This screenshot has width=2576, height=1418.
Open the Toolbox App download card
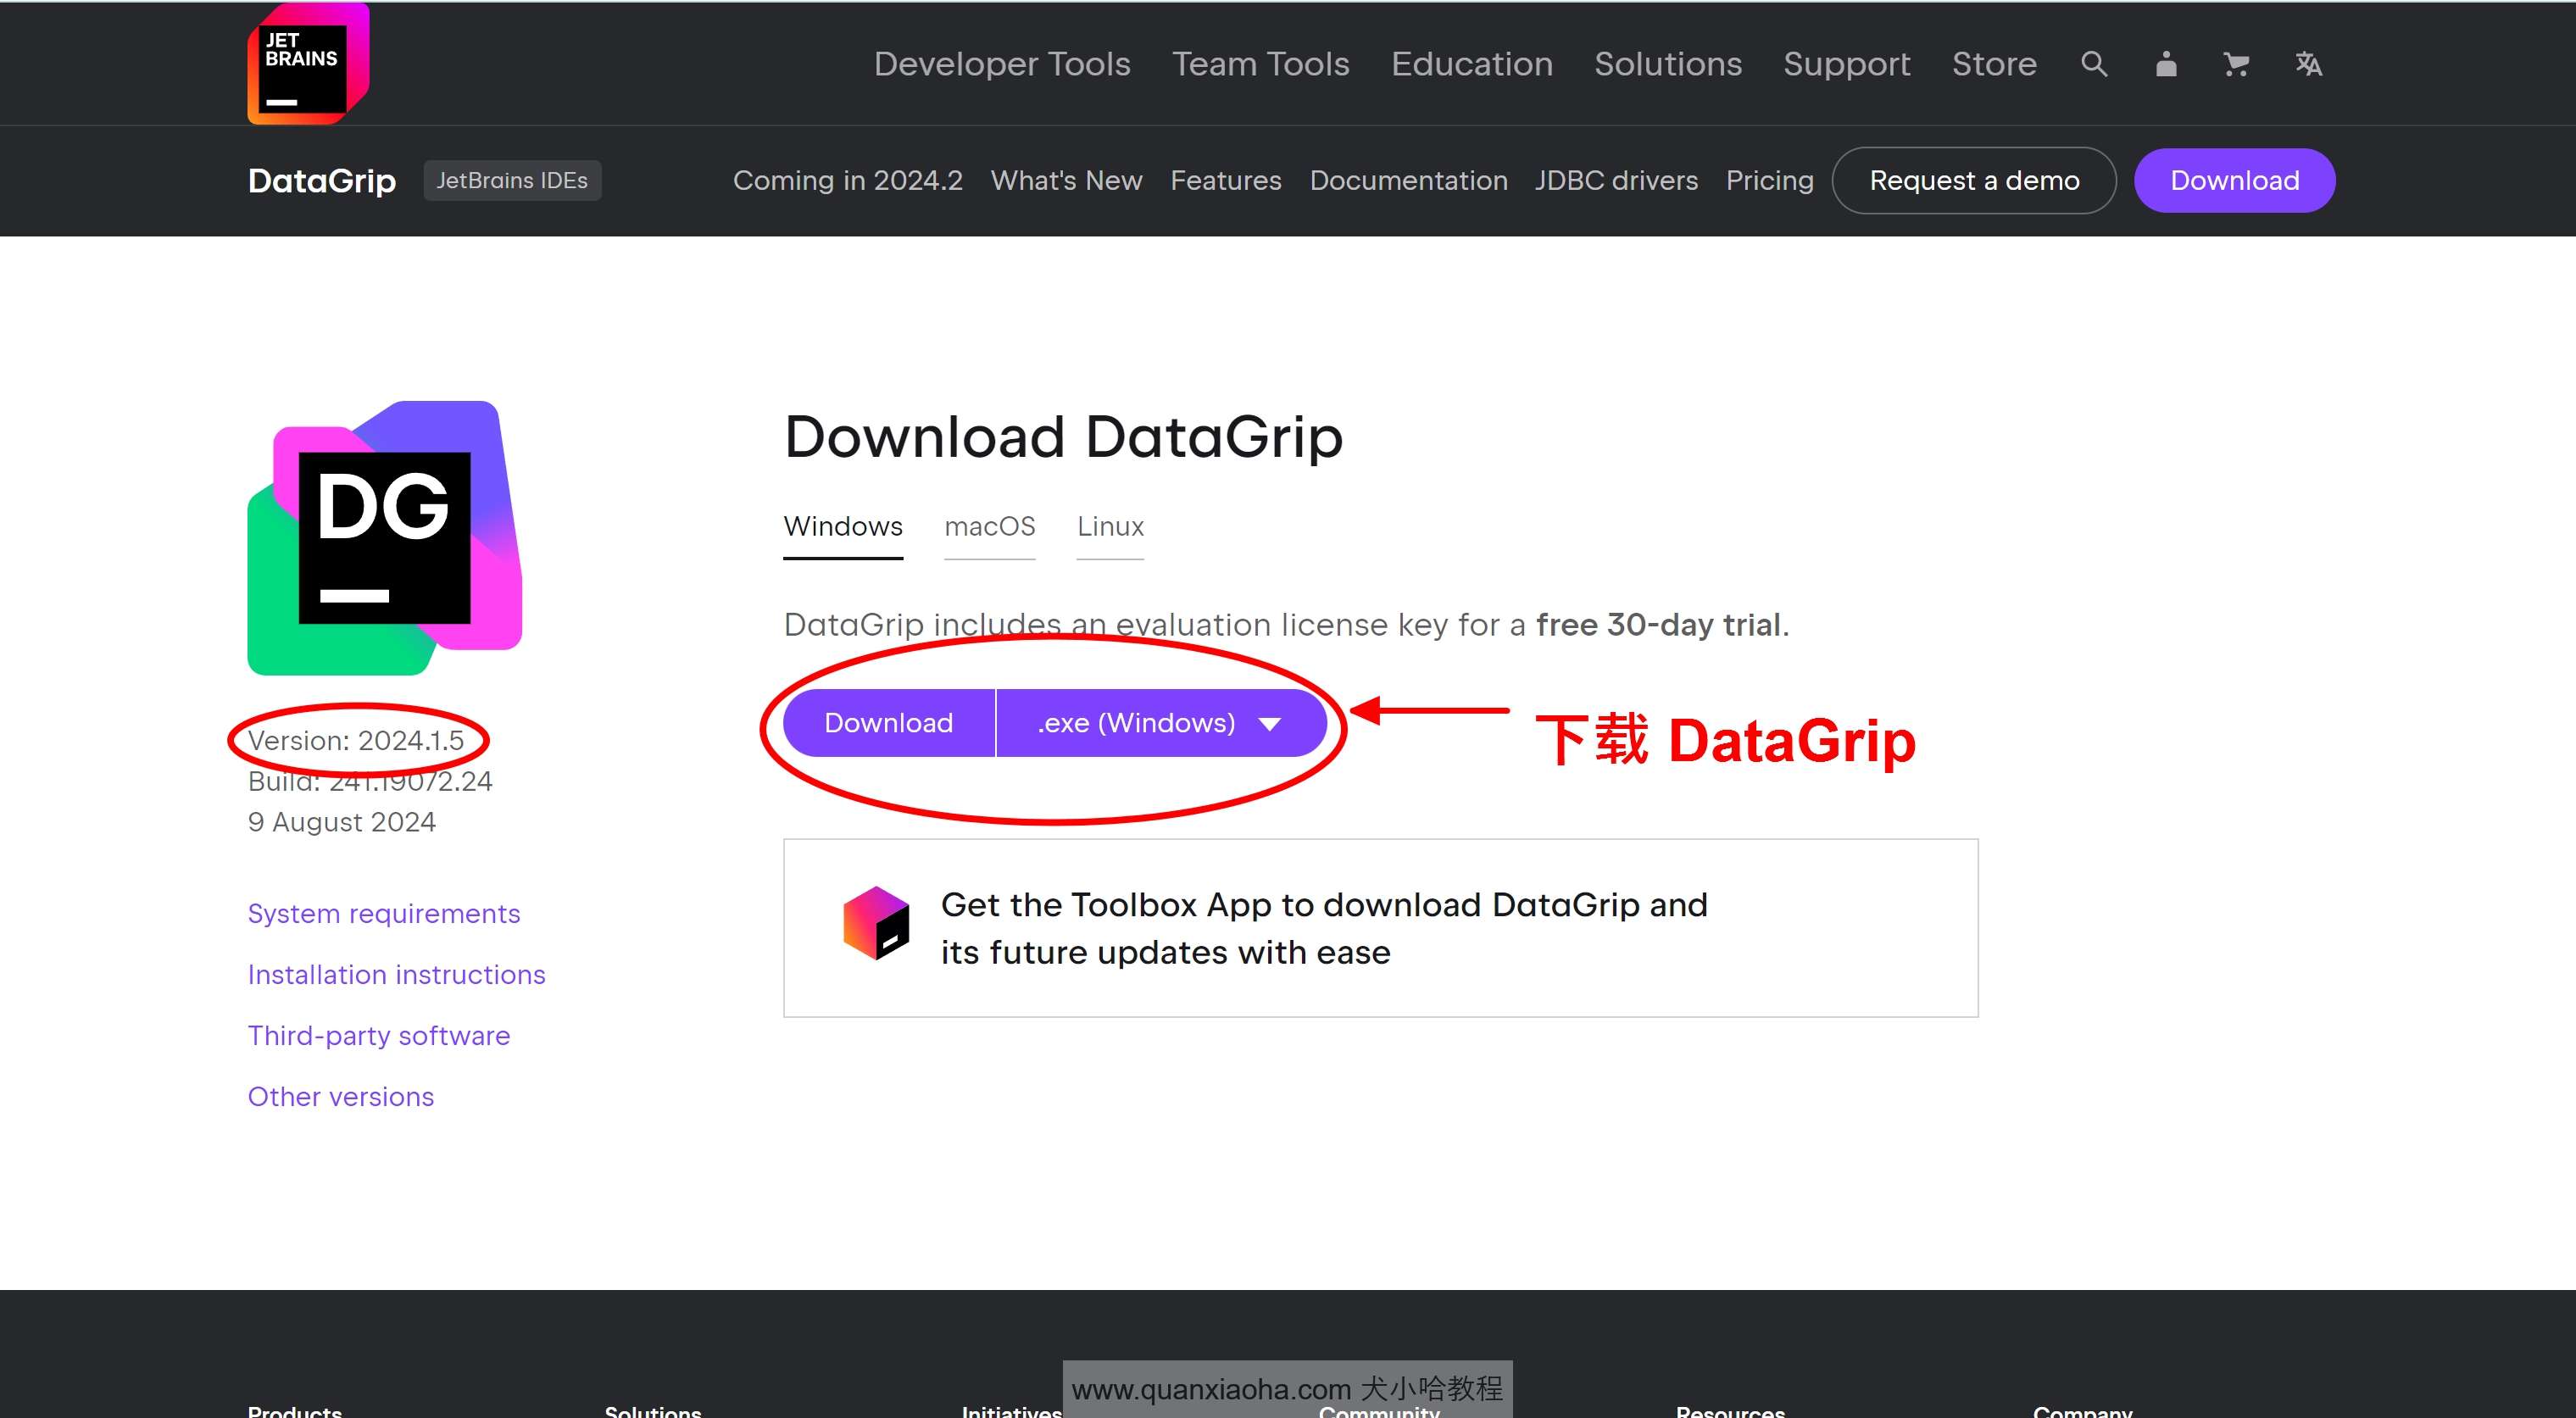[1380, 928]
